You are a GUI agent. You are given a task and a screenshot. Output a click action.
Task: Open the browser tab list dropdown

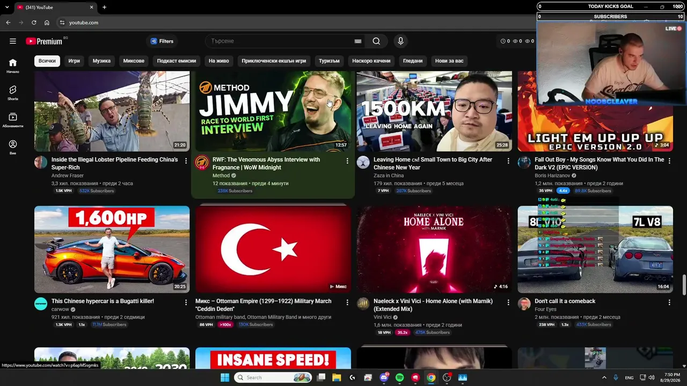(x=7, y=7)
